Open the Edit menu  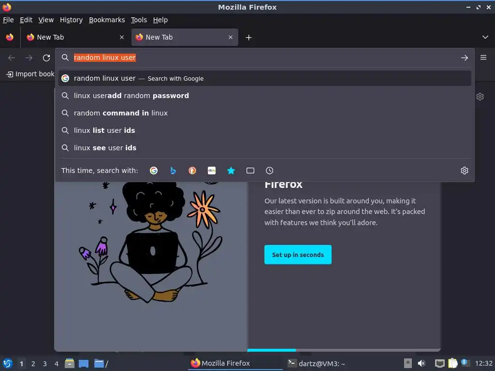[x=26, y=20]
